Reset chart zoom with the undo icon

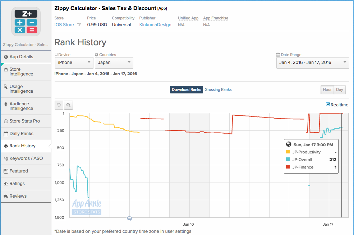point(59,105)
